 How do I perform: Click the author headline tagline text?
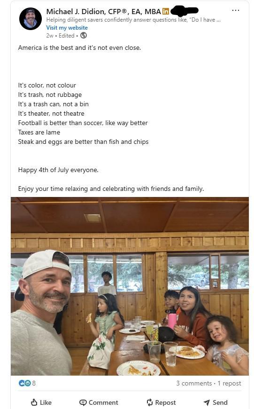[133, 20]
